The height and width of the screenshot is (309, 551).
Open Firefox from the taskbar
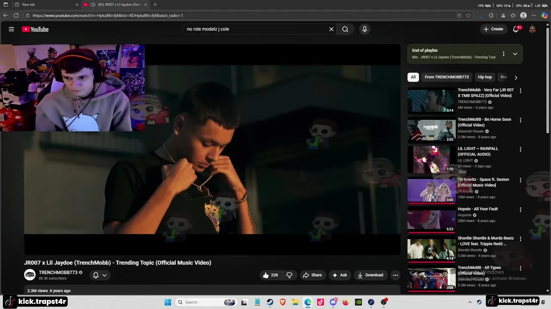(346, 302)
